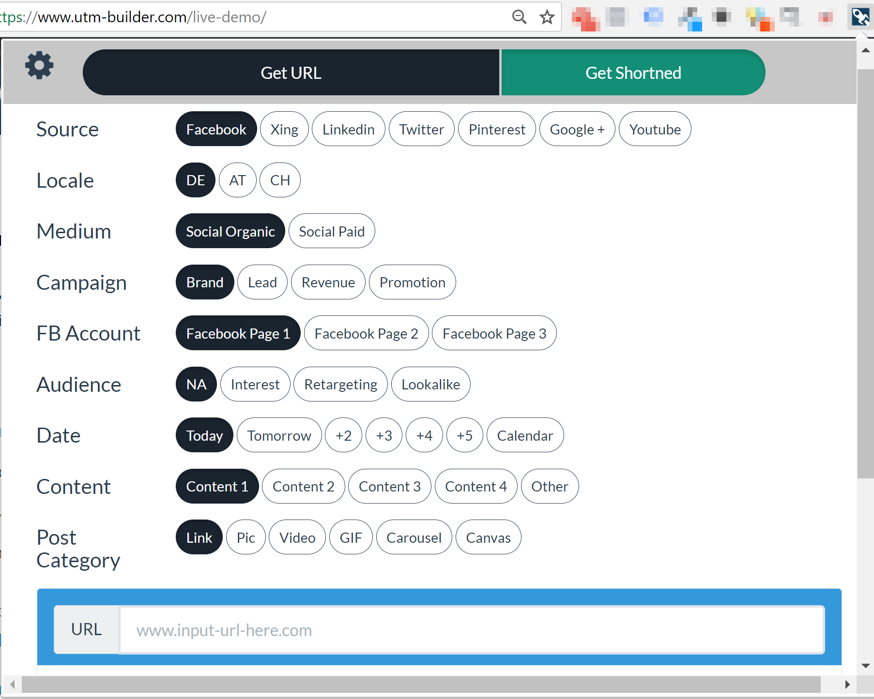
Task: Open the UTM-builder browser extension icon
Action: click(x=859, y=17)
